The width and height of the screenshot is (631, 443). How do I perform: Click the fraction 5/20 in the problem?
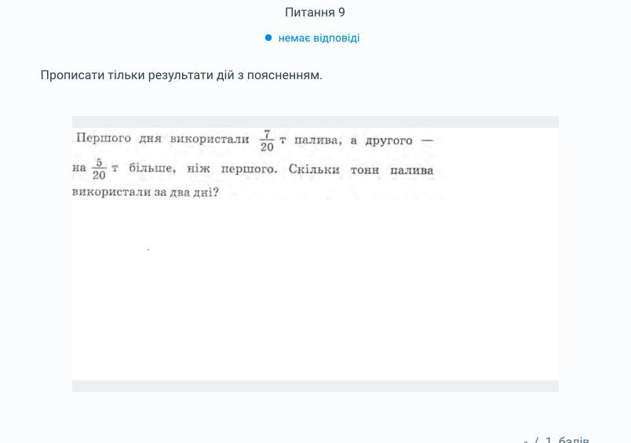pyautogui.click(x=99, y=169)
